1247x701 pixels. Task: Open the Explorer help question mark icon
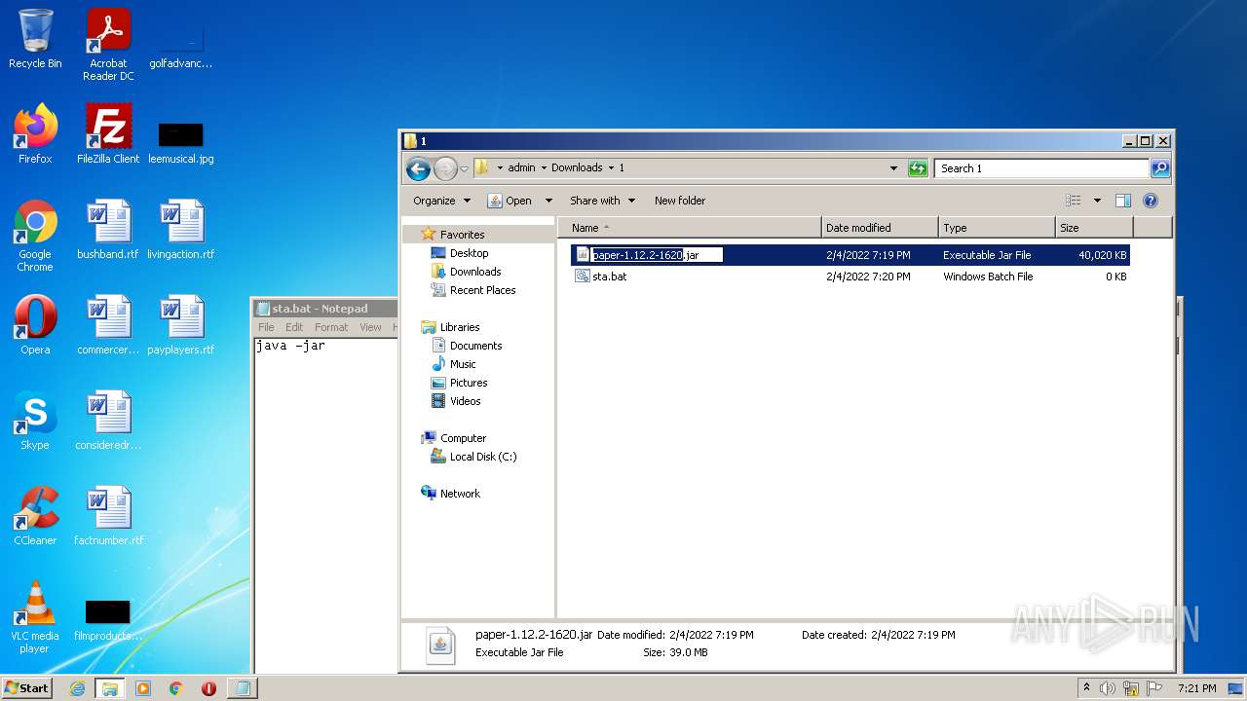[1150, 201]
